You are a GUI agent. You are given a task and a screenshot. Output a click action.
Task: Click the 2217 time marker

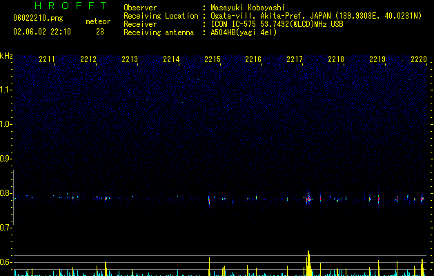[295, 59]
